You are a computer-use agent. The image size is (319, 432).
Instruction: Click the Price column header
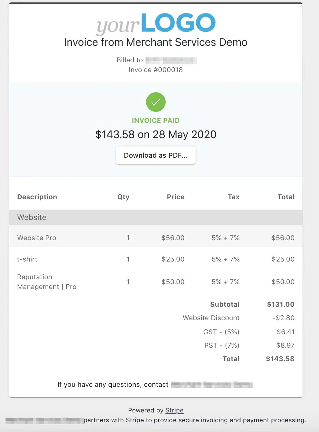pyautogui.click(x=176, y=197)
